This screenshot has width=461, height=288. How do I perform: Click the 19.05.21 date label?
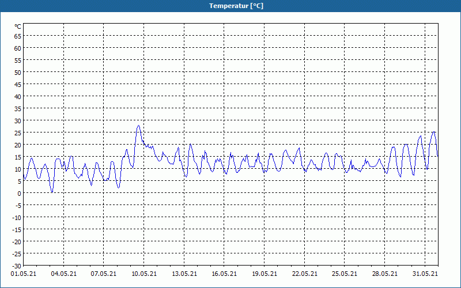264,274
